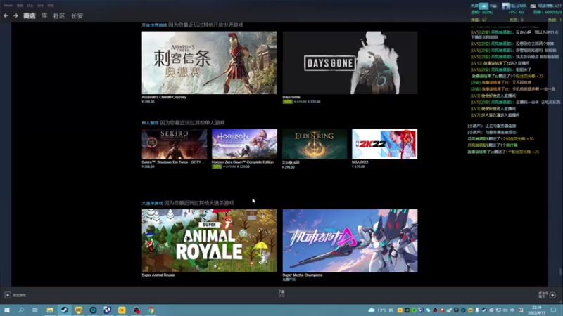Image resolution: width=563 pixels, height=316 pixels.
Task: Click the page vertical scrollbar handle
Action: [x=560, y=272]
